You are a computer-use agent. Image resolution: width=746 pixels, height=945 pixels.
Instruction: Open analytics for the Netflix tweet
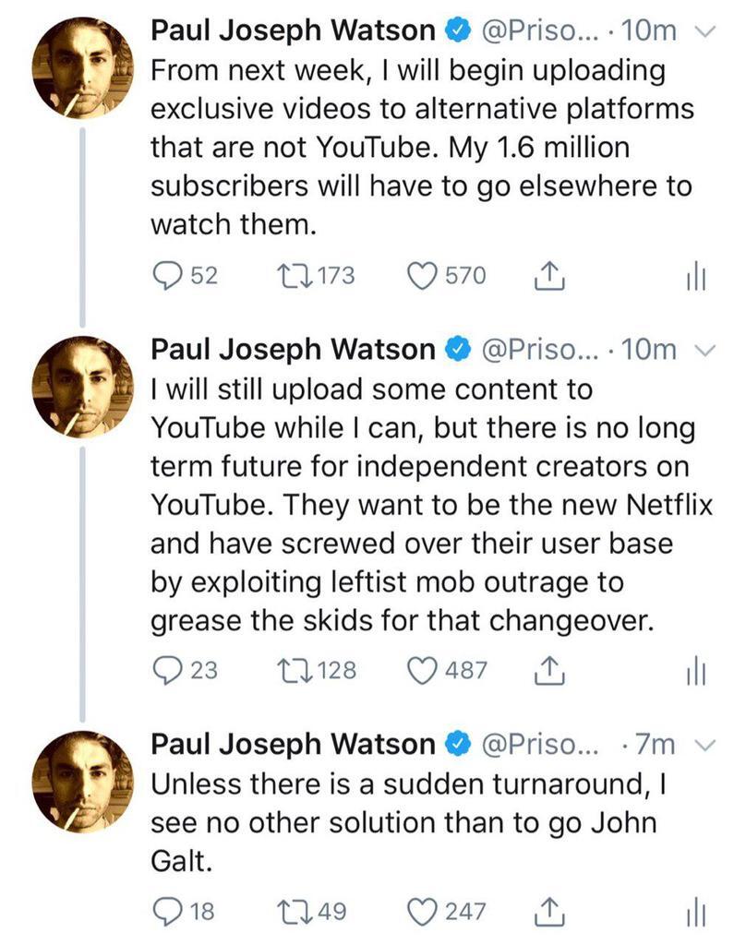695,672
